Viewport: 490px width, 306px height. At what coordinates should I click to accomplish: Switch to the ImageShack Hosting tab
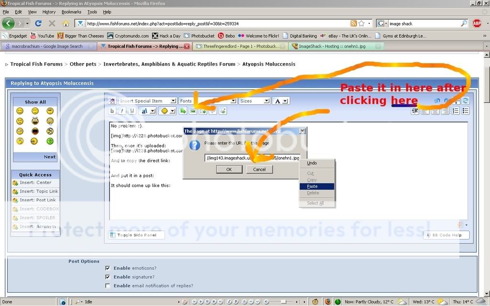coord(335,46)
